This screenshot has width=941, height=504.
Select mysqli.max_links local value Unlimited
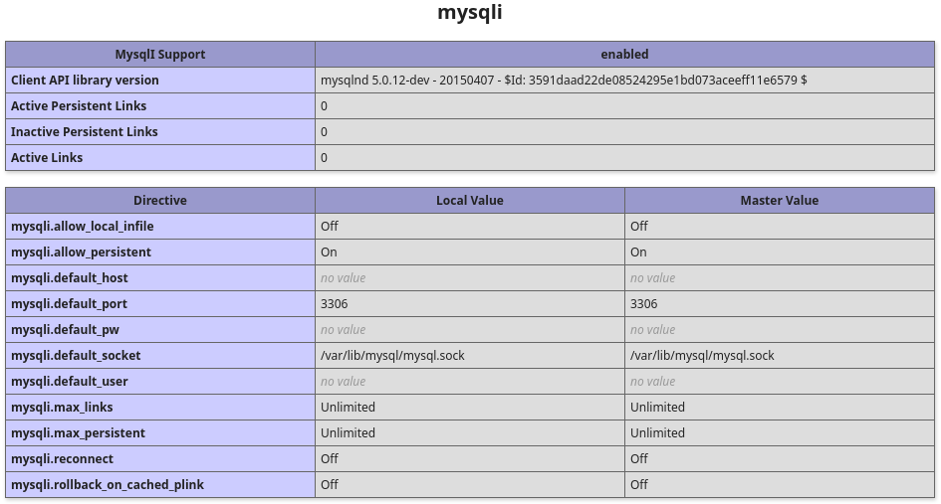pyautogui.click(x=349, y=407)
